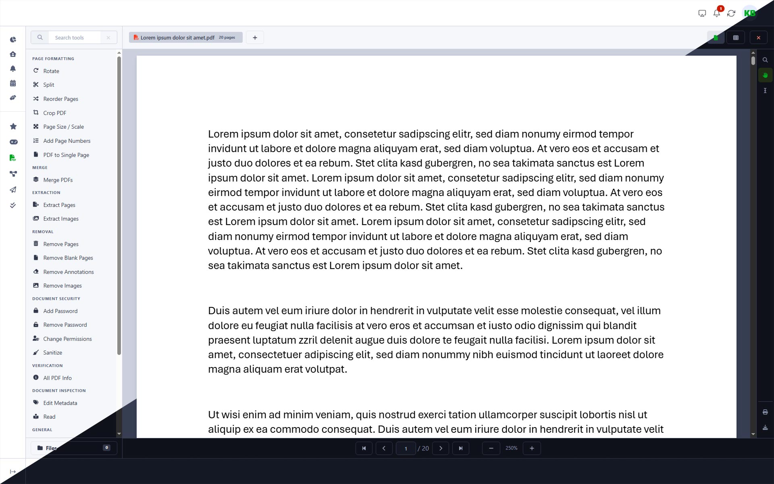Open the Rotate tool
The width and height of the screenshot is (774, 484).
[x=51, y=71]
